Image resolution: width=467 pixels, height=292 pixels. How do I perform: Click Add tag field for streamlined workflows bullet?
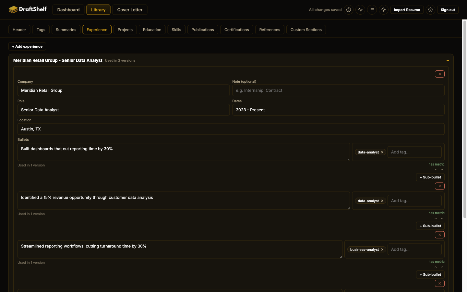tap(414, 249)
